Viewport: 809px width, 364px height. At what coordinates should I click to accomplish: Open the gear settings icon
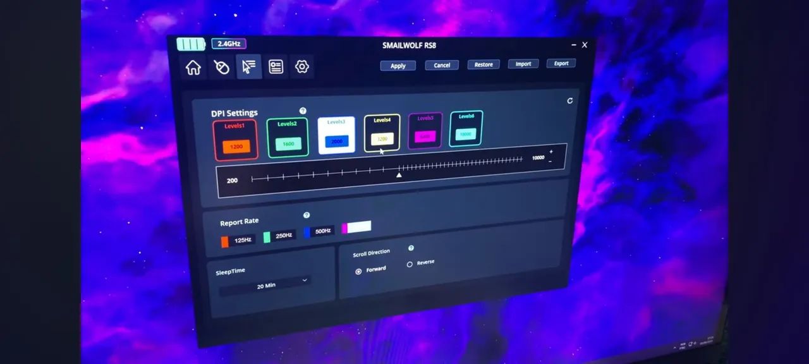coord(302,67)
